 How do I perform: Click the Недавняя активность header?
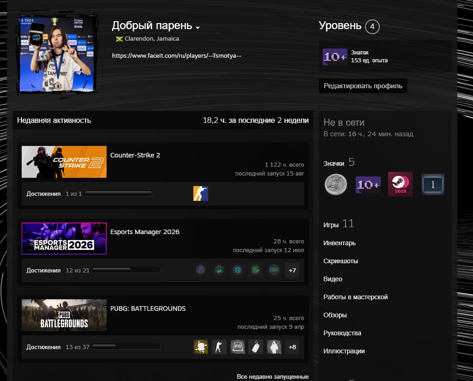click(54, 121)
